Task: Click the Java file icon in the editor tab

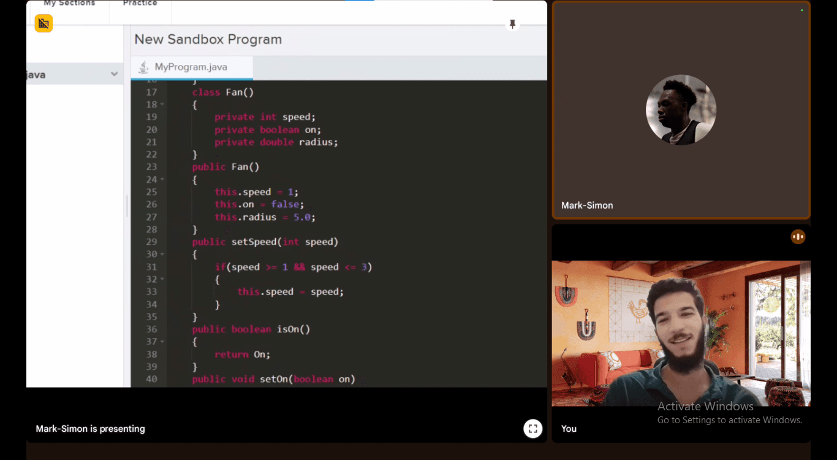Action: coord(143,67)
